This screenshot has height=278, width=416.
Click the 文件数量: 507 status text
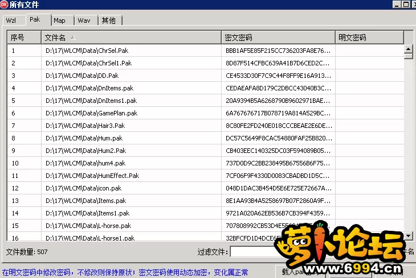[27, 251]
